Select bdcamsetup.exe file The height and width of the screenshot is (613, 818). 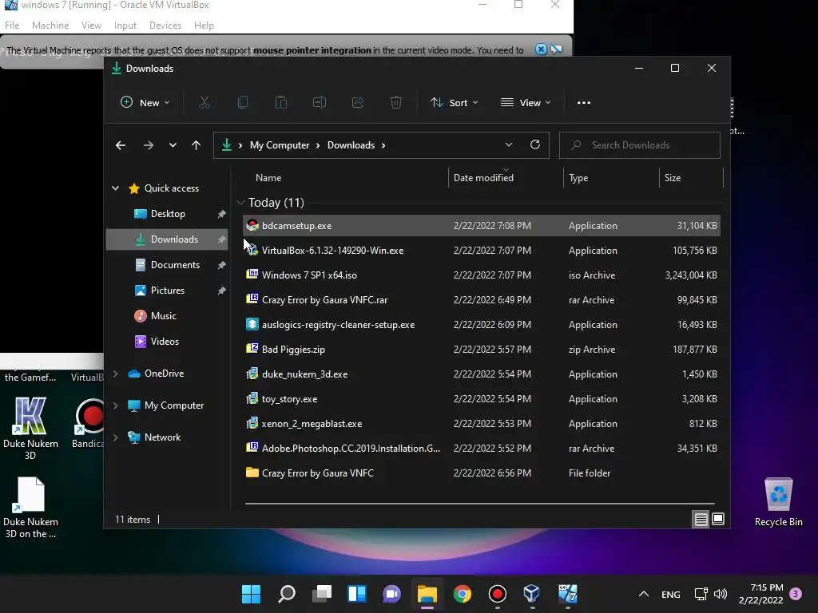(482, 226)
